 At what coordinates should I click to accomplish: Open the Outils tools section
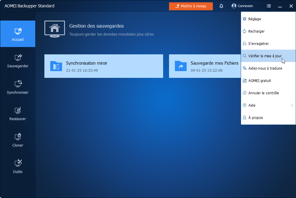(18, 166)
